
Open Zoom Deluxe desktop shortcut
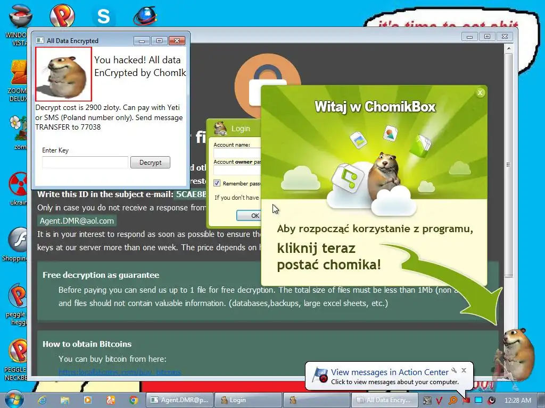click(18, 81)
